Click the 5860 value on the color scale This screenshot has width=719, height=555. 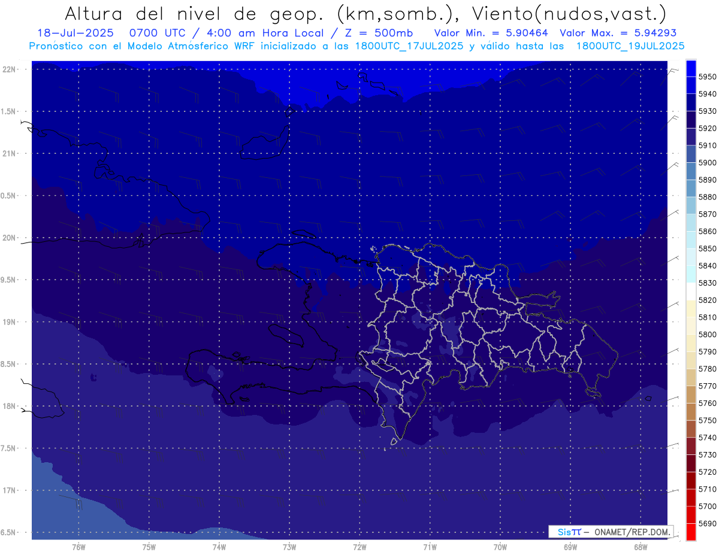pyautogui.click(x=708, y=231)
